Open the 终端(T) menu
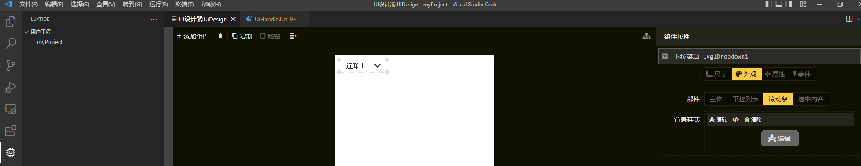This screenshot has height=166, width=861. pos(184,4)
